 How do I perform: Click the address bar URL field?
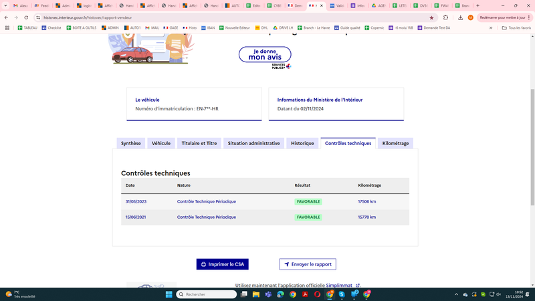(x=232, y=17)
